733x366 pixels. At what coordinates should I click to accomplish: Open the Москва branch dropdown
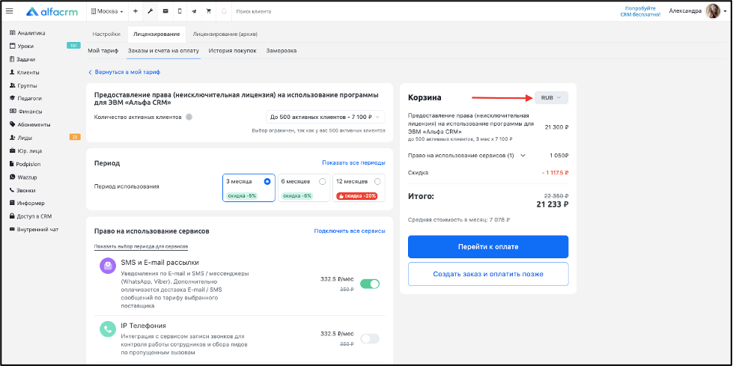107,11
